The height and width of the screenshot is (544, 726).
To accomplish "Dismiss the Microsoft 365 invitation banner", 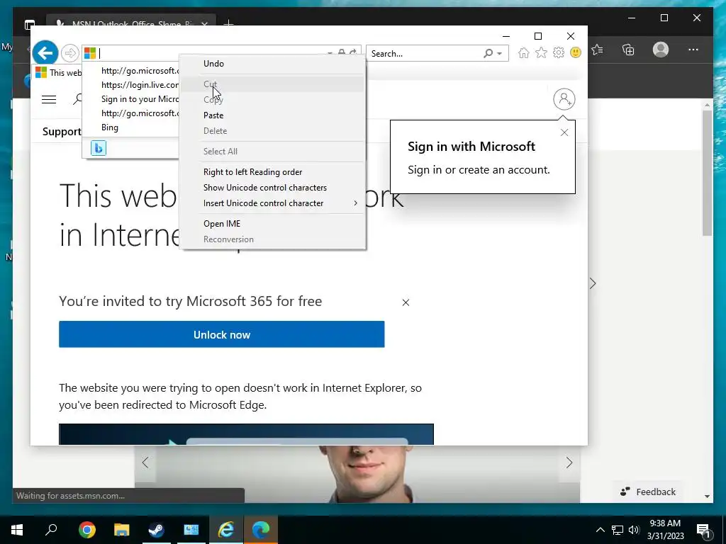I will 406,302.
